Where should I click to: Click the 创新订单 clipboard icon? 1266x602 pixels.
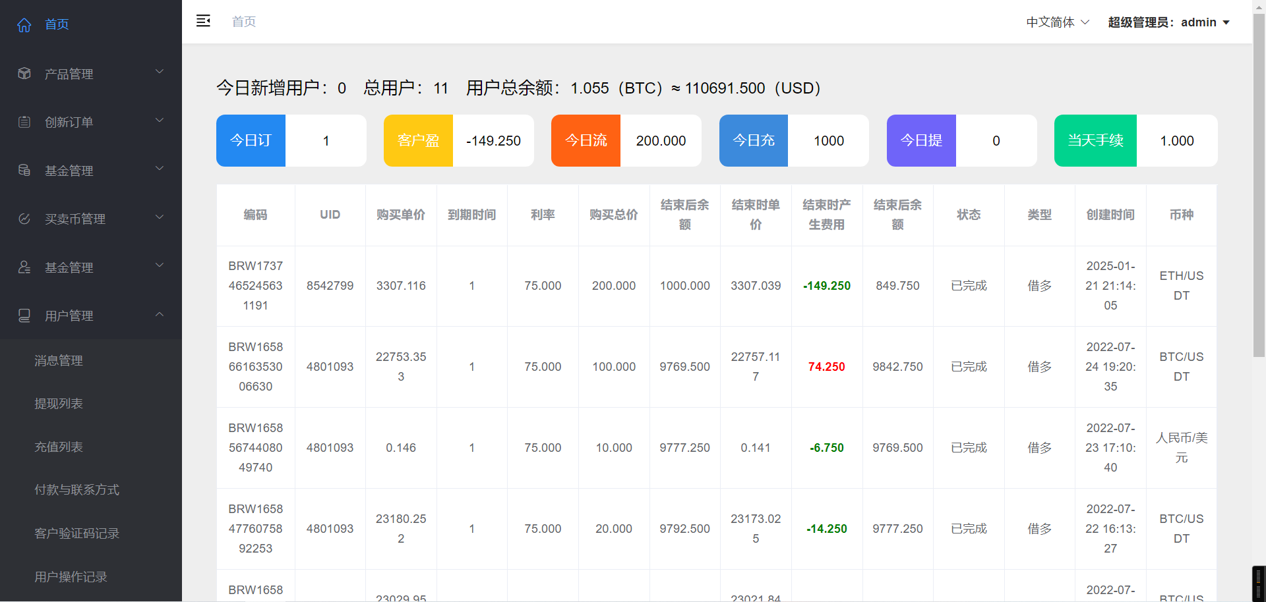point(24,122)
